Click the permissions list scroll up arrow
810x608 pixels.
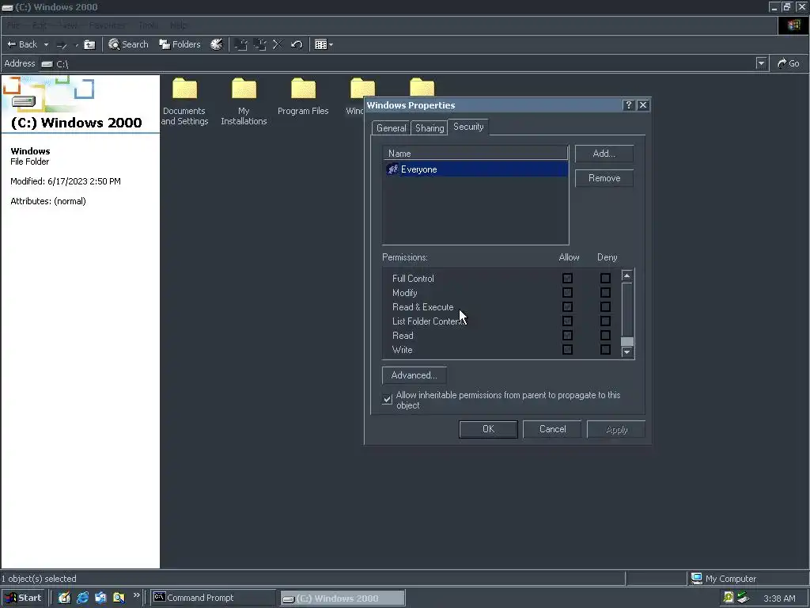click(627, 275)
